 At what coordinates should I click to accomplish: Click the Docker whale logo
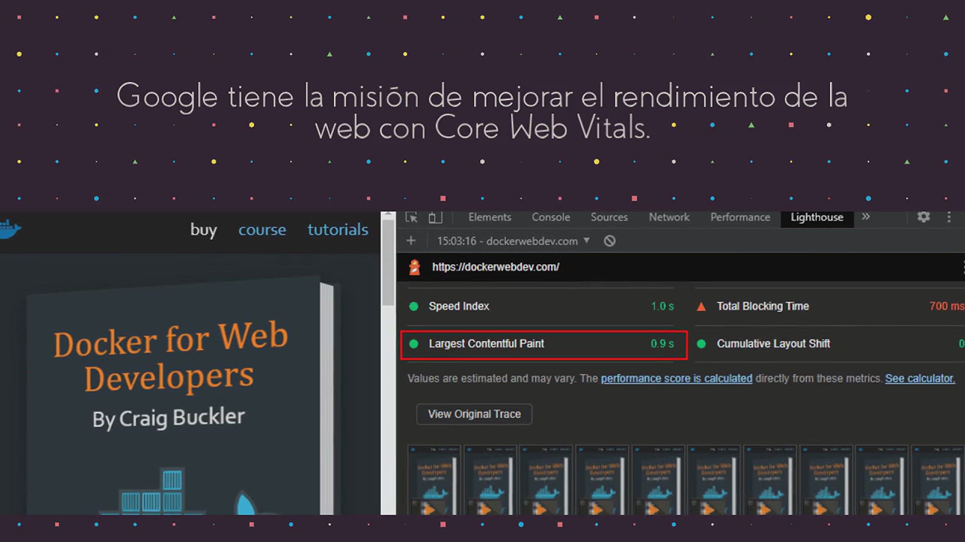[9, 229]
